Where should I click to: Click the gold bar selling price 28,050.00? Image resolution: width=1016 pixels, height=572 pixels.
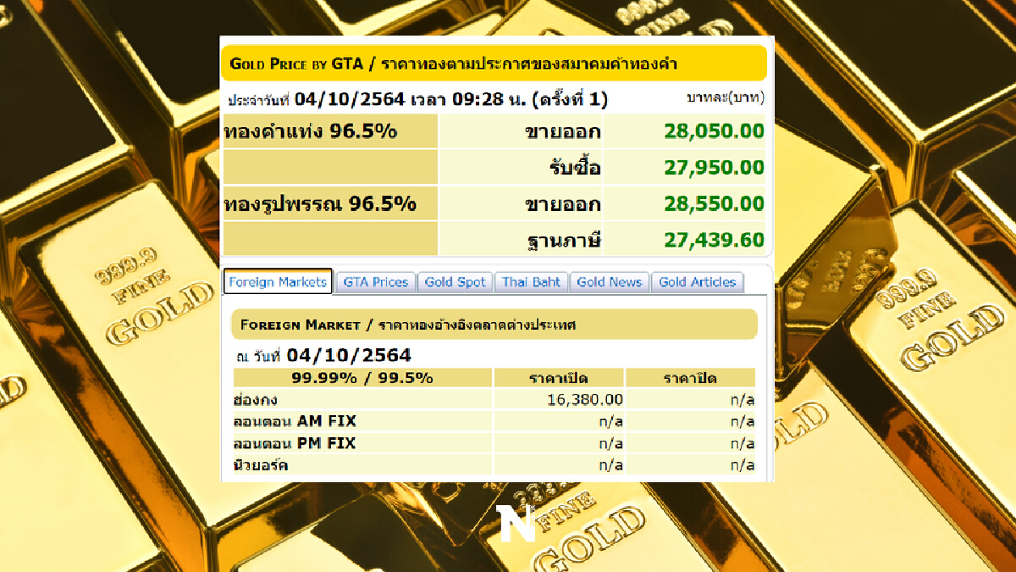coord(715,131)
